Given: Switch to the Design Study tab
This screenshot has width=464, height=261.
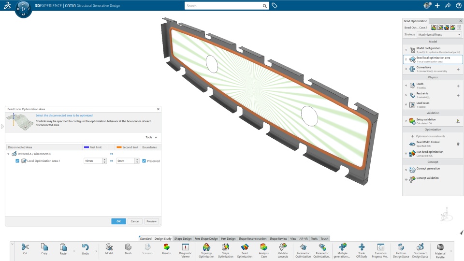Looking at the screenshot, I should click(x=163, y=238).
